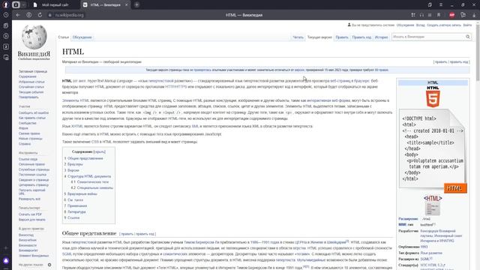
Task: Expand the tab groups dropdown arrow
Action: click(23, 5)
